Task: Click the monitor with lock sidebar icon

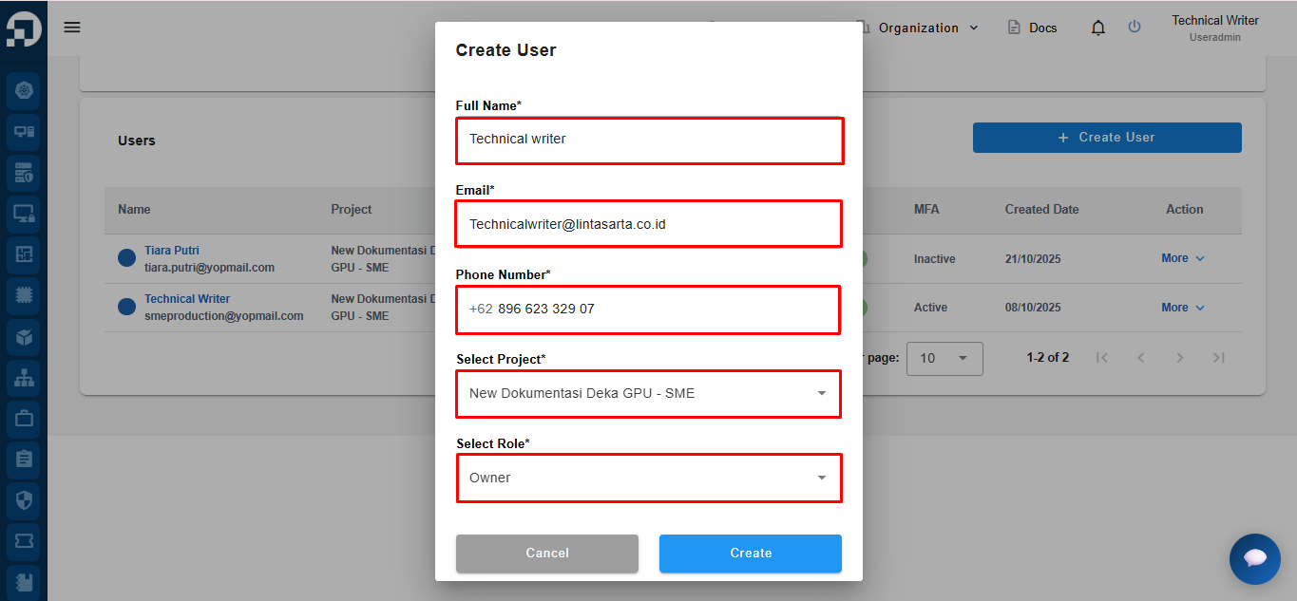Action: (24, 214)
